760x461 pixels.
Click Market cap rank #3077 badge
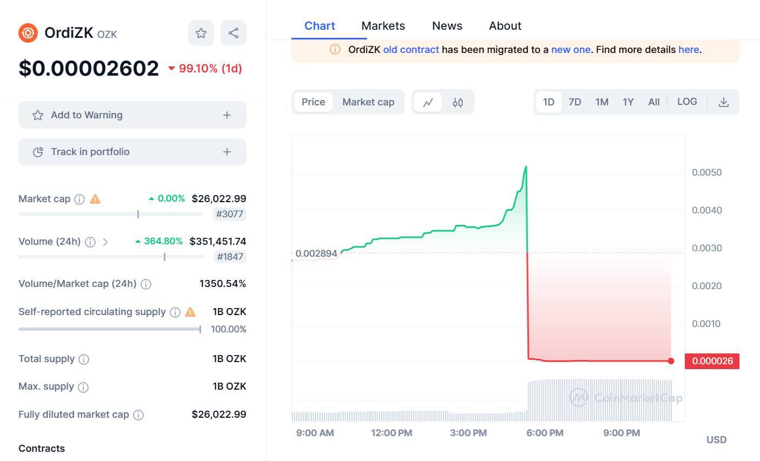[x=230, y=214]
